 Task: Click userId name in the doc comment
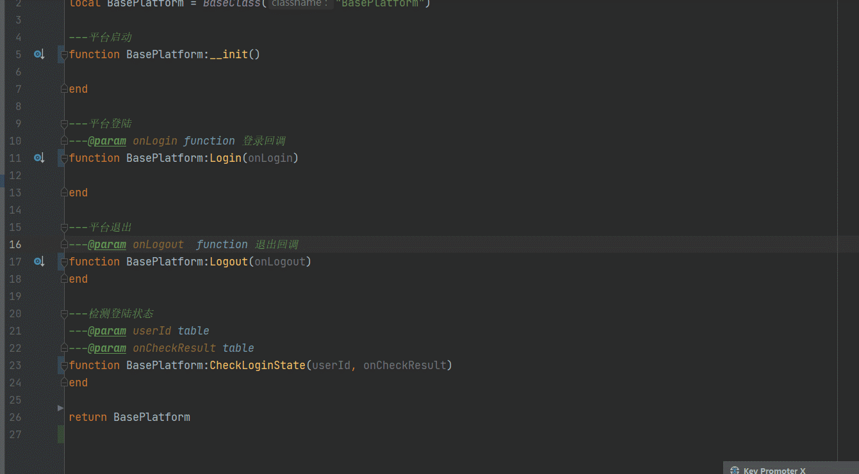(152, 331)
